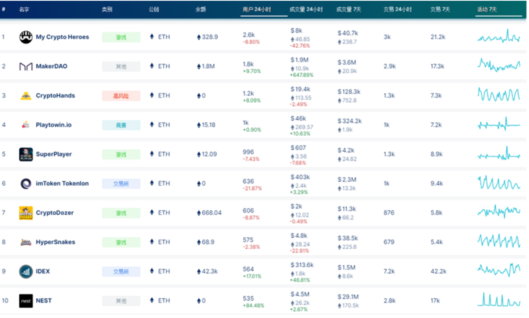Click the 其他 category tag for NEST

[121, 301]
